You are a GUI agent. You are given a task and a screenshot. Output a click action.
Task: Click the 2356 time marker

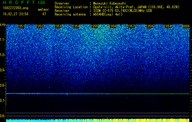coord(113,26)
